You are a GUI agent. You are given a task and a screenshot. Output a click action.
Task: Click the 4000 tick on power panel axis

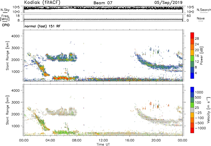(16, 36)
